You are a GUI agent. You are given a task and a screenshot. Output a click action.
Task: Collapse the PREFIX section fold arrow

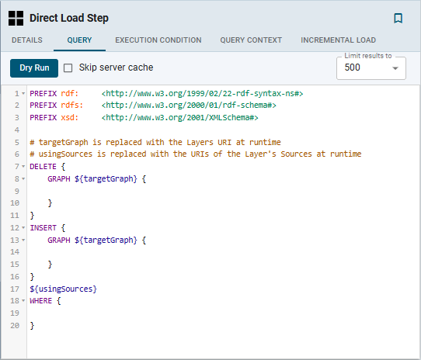[x=23, y=94]
